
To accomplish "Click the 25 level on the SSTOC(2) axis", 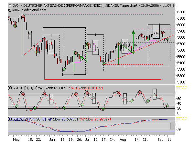I will coord(179,130).
